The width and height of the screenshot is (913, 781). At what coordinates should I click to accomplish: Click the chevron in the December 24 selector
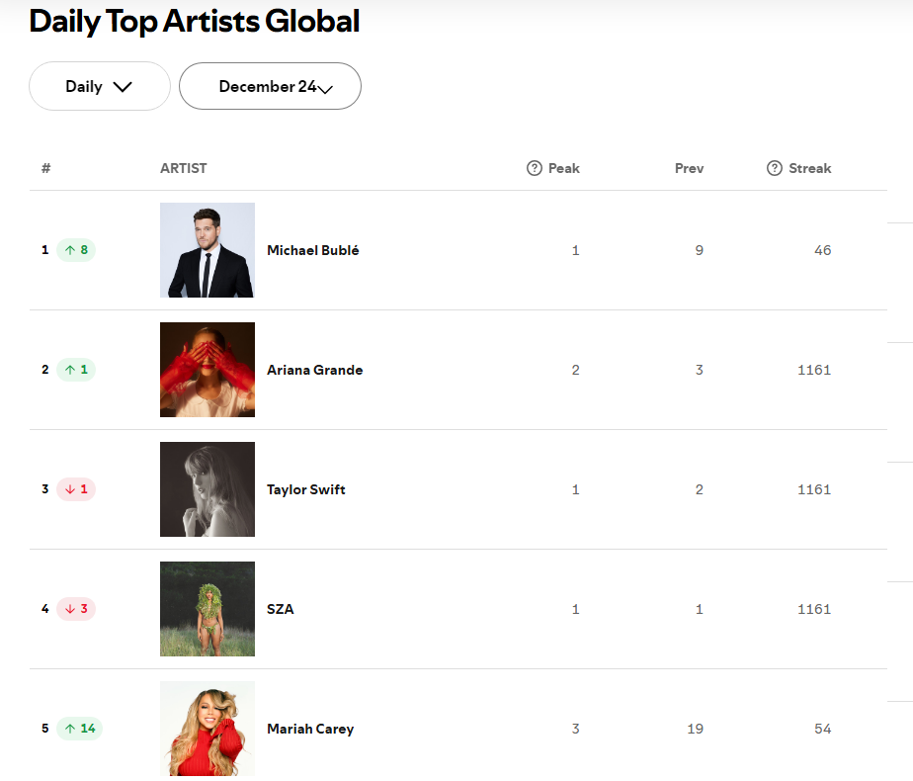pyautogui.click(x=325, y=89)
